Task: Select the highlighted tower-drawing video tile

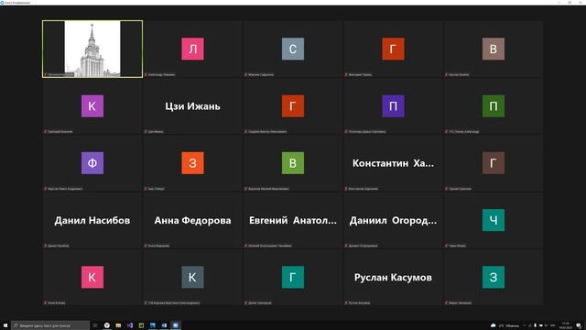Action: (92, 49)
